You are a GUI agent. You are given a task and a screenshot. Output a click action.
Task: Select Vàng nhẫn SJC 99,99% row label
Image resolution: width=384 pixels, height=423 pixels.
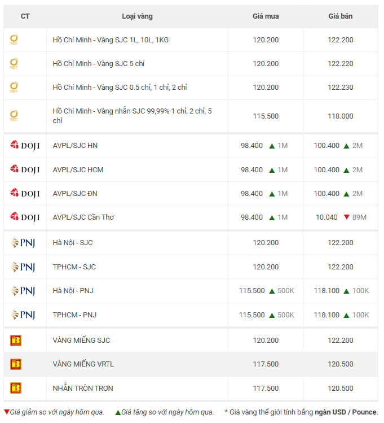click(133, 116)
